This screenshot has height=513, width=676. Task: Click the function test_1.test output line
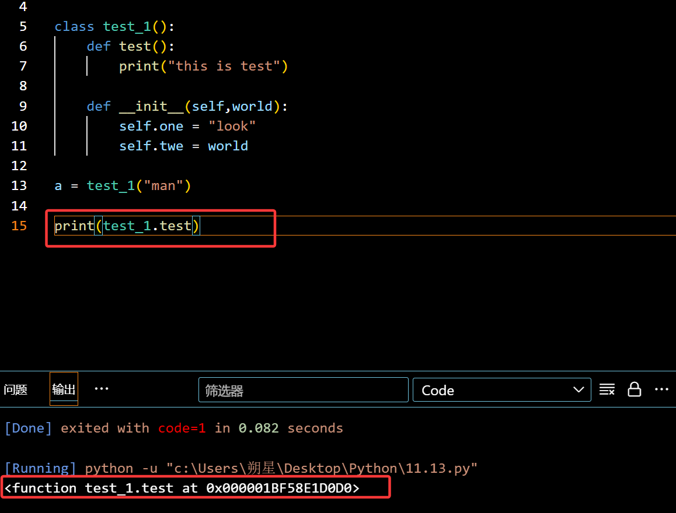coord(182,488)
